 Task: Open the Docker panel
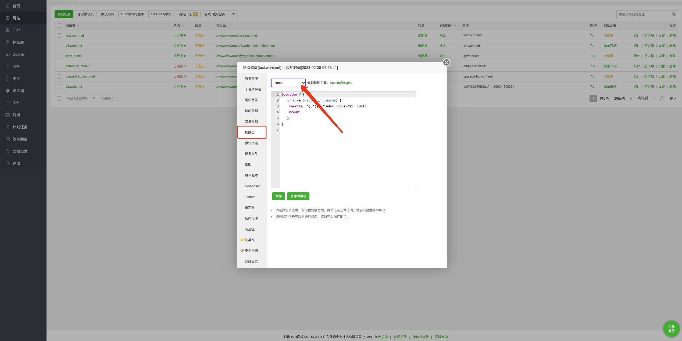click(18, 54)
